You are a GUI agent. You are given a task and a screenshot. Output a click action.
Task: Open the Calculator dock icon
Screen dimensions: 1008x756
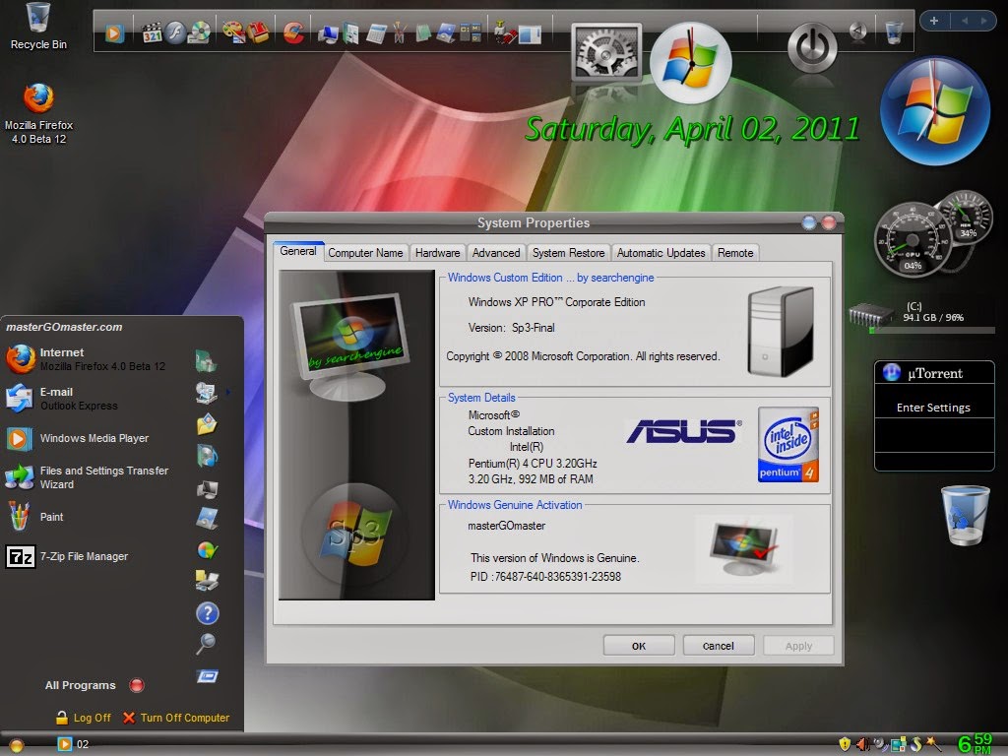(x=376, y=33)
